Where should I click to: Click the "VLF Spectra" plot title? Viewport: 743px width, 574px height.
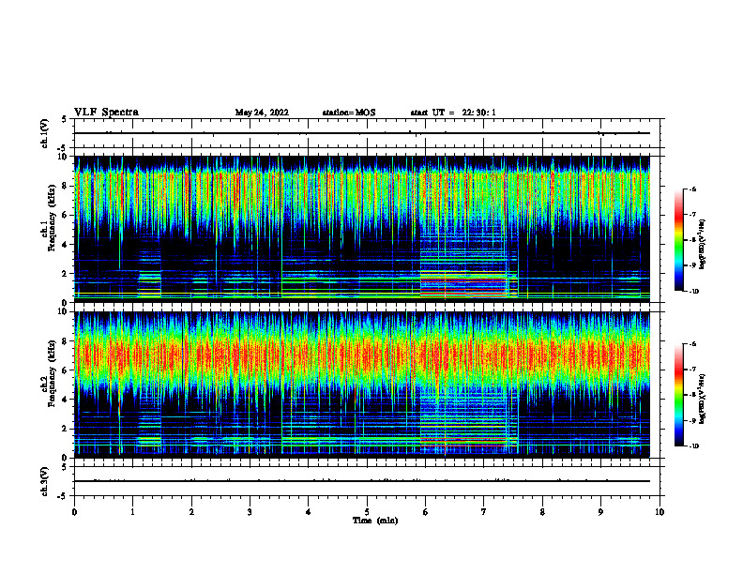[x=106, y=113]
